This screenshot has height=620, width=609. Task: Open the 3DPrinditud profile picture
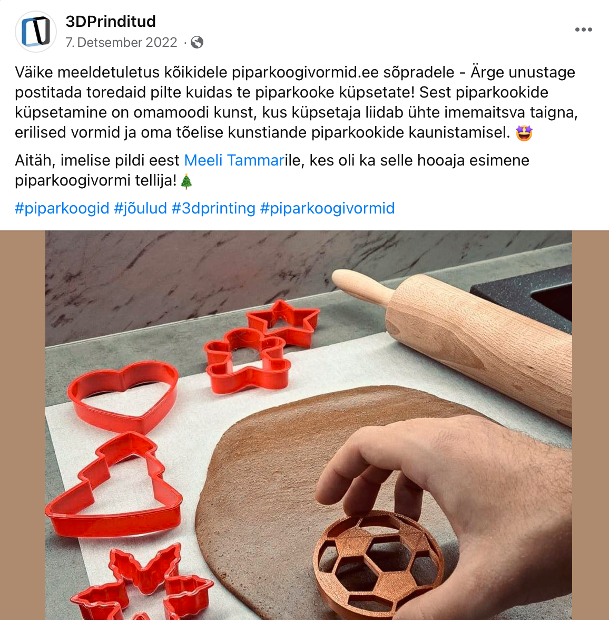coord(36,32)
